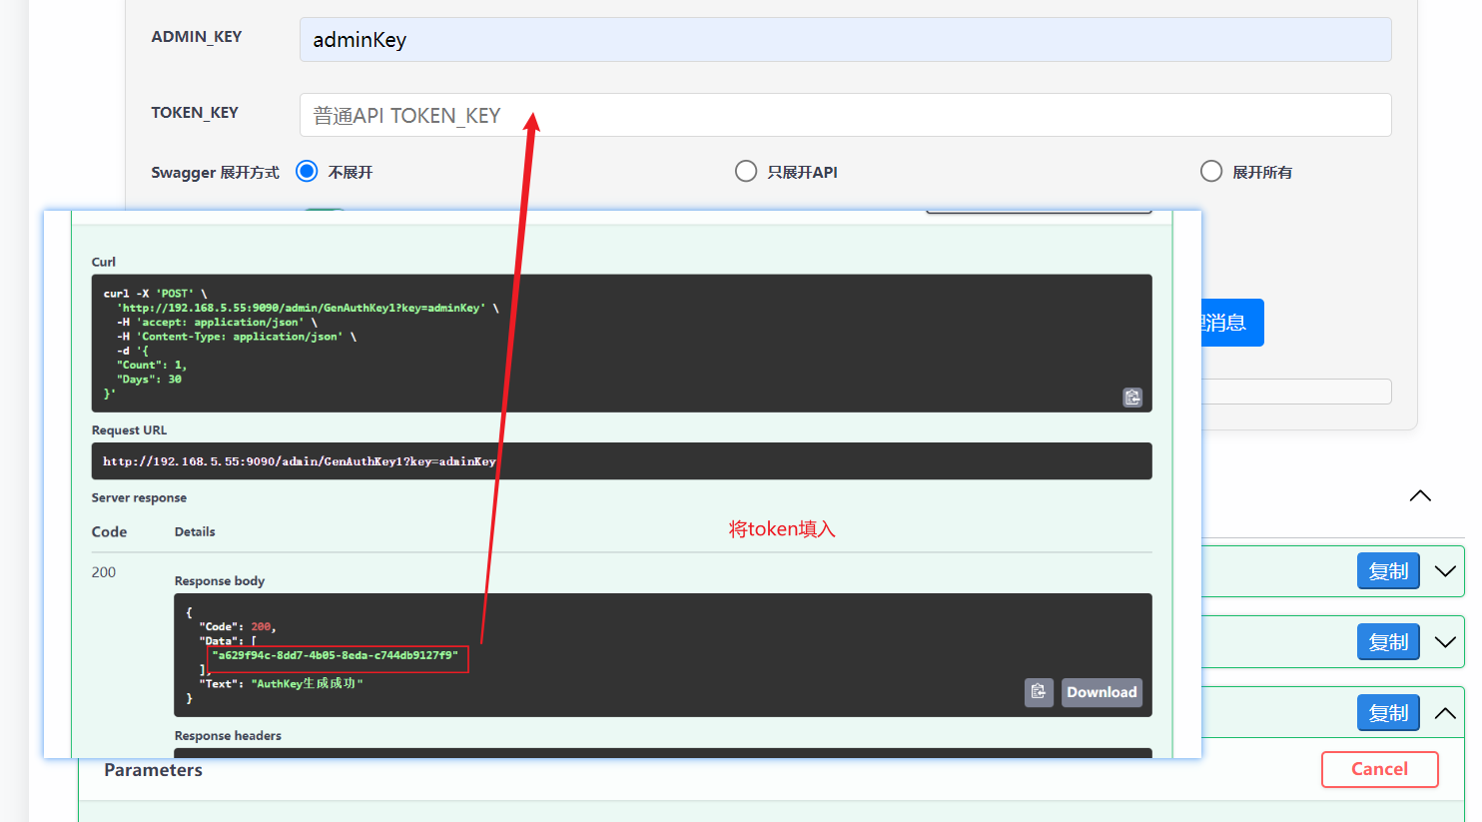Click 复制 on the third API row
Viewport: 1482px width, 822px height.
click(1388, 713)
